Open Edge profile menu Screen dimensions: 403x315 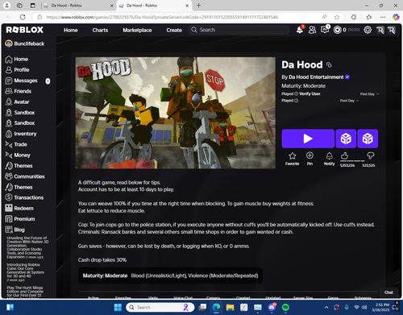[7, 6]
